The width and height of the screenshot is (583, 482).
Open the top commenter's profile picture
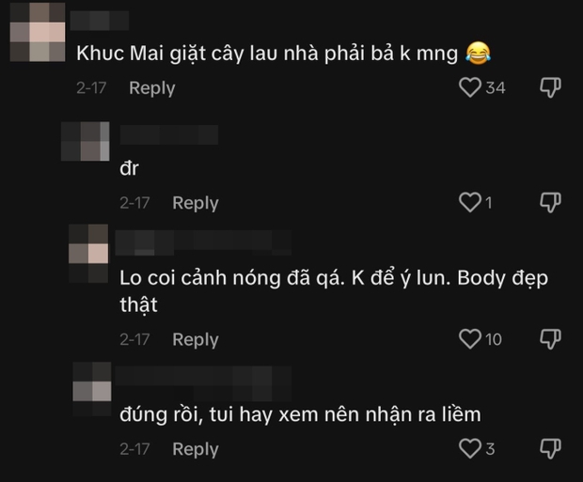coord(38,32)
